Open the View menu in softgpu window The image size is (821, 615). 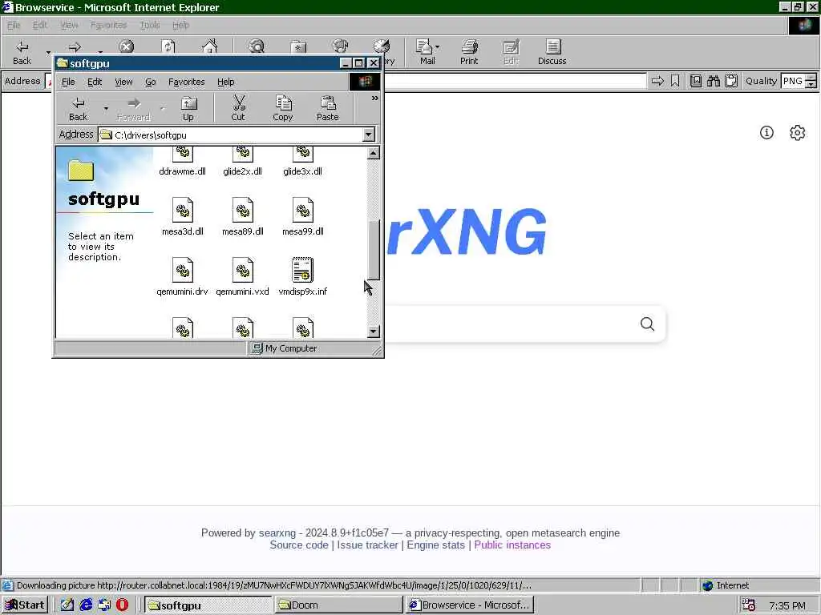point(123,82)
